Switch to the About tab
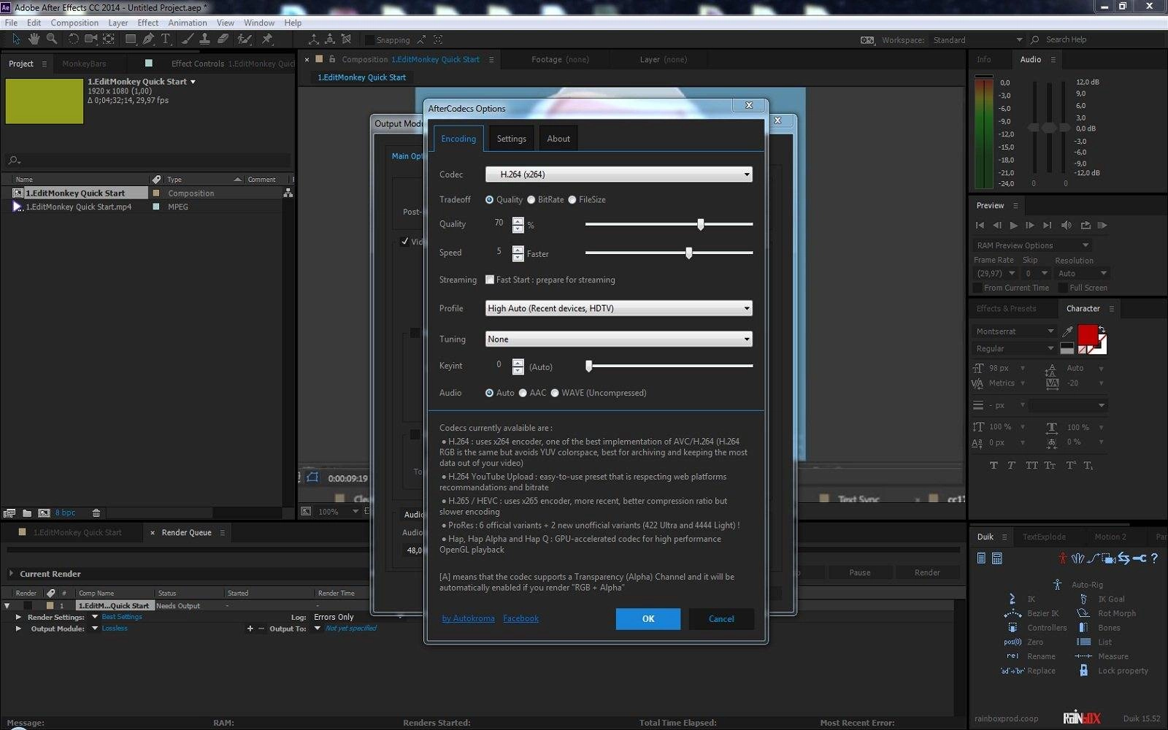This screenshot has height=730, width=1168. point(558,139)
